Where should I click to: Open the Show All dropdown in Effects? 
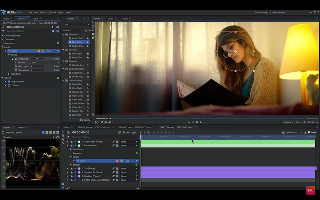pyautogui.click(x=72, y=30)
